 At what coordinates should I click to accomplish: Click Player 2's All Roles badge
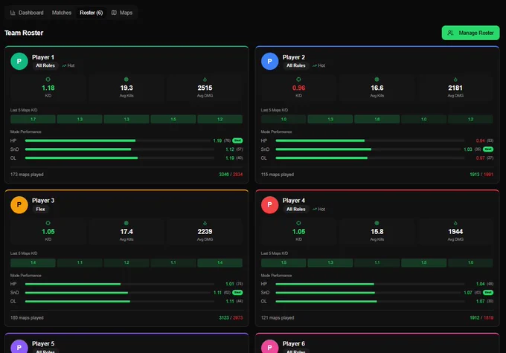296,65
